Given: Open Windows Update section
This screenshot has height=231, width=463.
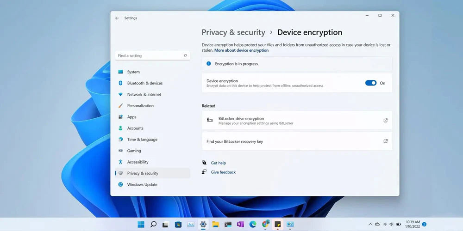Looking at the screenshot, I should click(x=142, y=185).
